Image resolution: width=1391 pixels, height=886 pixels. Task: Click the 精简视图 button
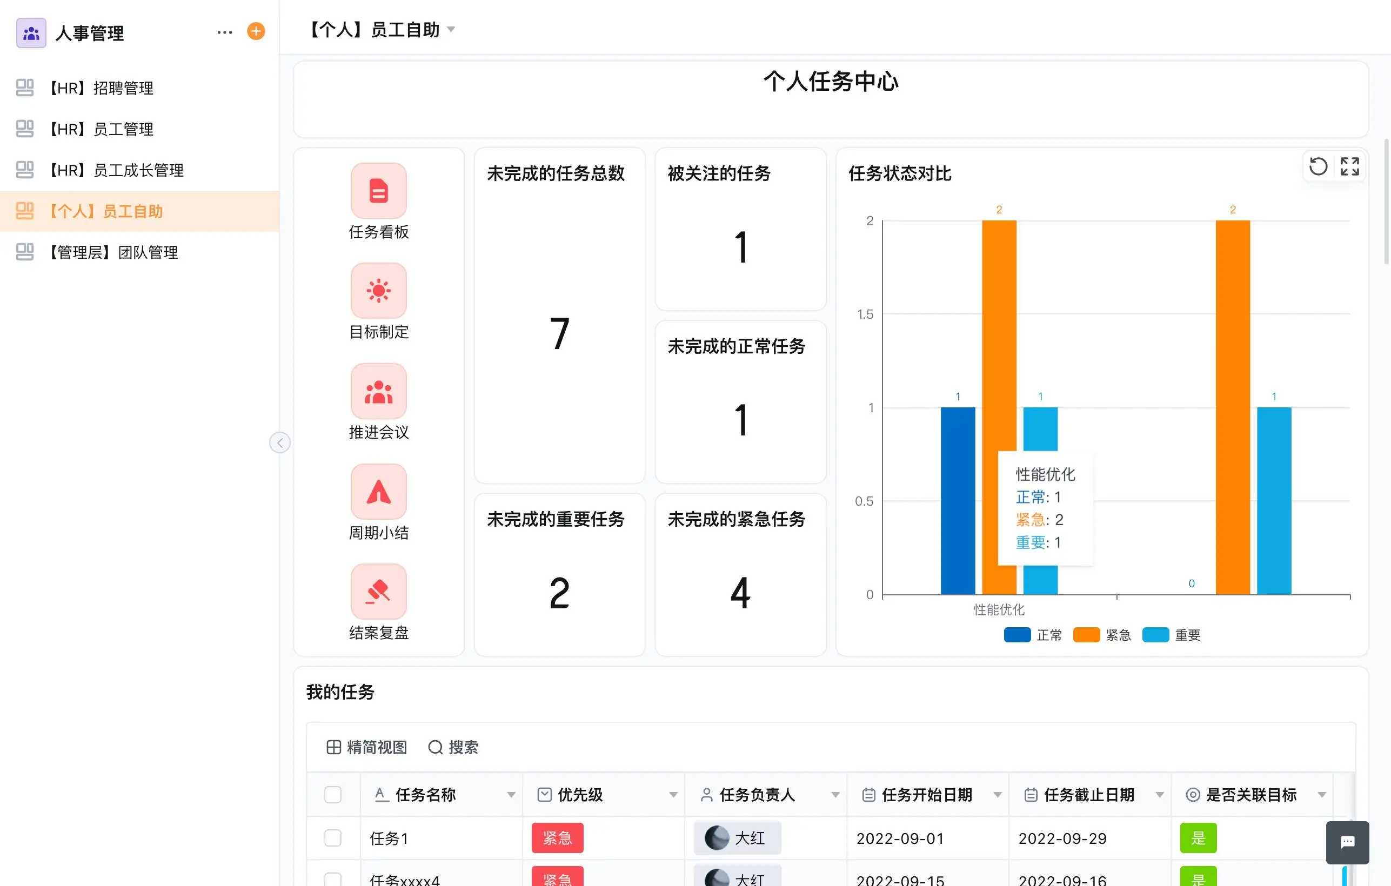(x=367, y=747)
